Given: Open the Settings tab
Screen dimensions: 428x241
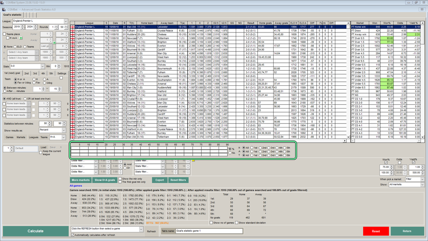Looking at the screenshot, I should click(62, 74).
